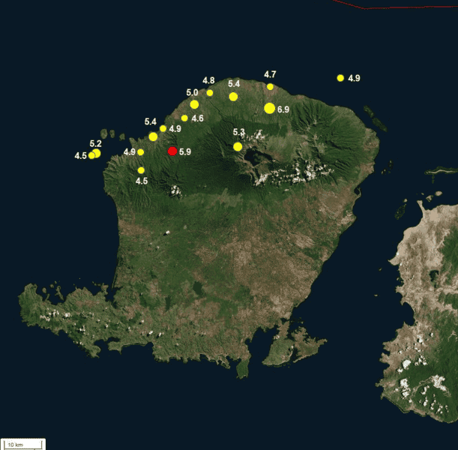Select the 4.9 marker offshore northeast of island
This screenshot has width=458, height=450.
point(340,78)
